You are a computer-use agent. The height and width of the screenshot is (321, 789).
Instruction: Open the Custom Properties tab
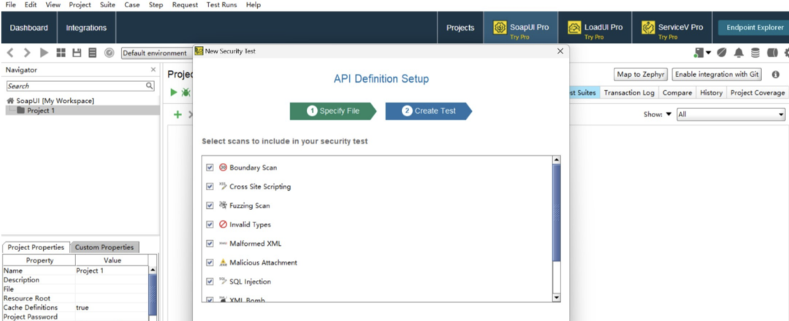[x=104, y=247]
